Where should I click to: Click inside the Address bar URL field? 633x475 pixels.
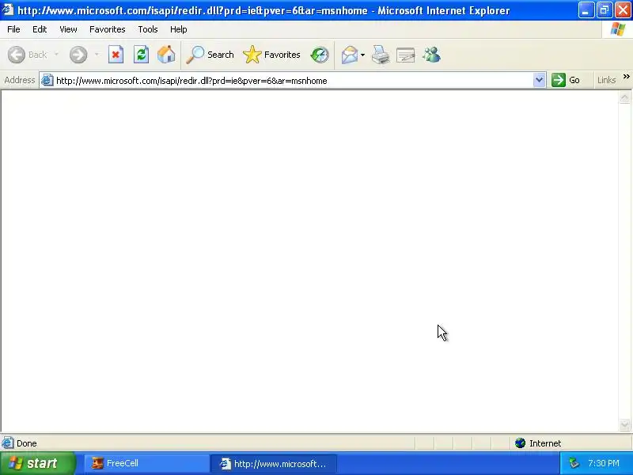[293, 81]
